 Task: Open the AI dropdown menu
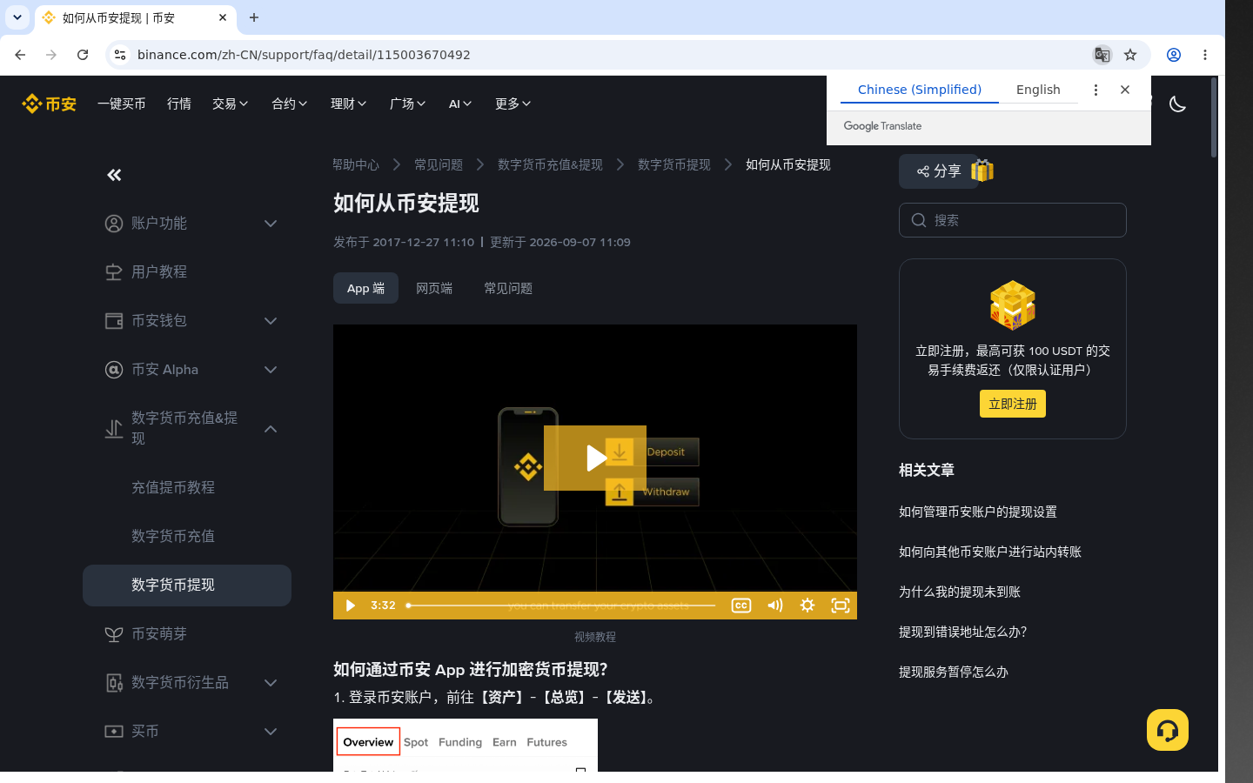pos(460,104)
